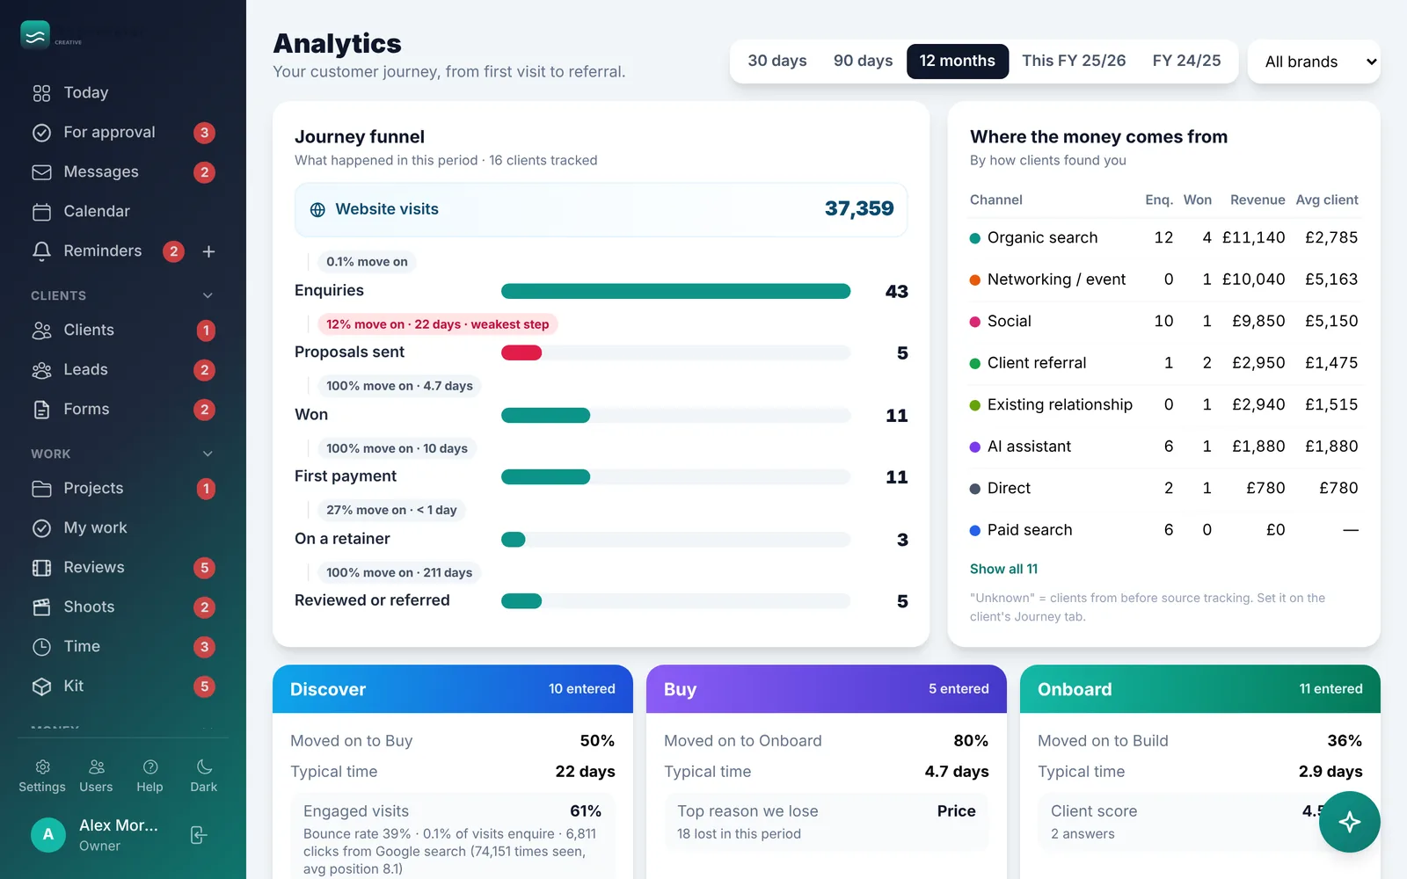Select the 30 days range tab
Viewport: 1407px width, 879px height.
click(777, 61)
